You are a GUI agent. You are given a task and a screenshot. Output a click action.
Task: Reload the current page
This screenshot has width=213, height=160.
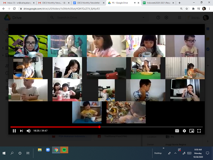click(x=14, y=8)
